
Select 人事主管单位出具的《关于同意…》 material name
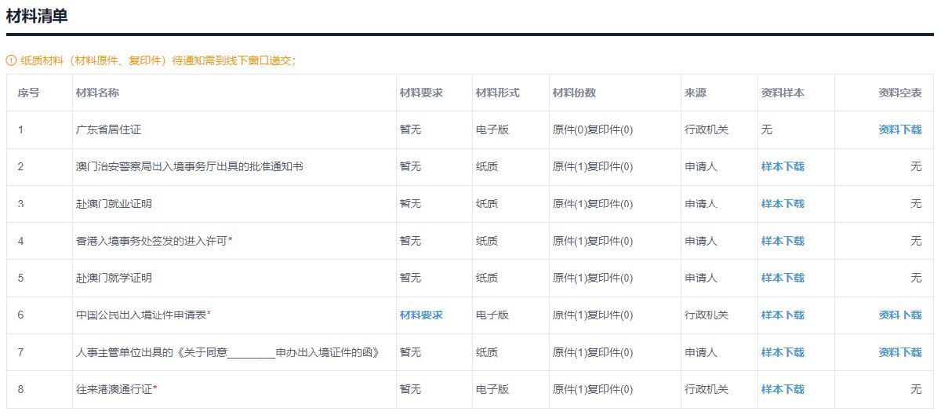point(227,352)
